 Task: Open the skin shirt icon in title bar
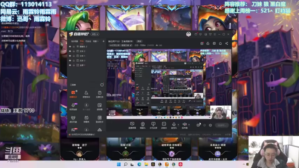point(210,34)
